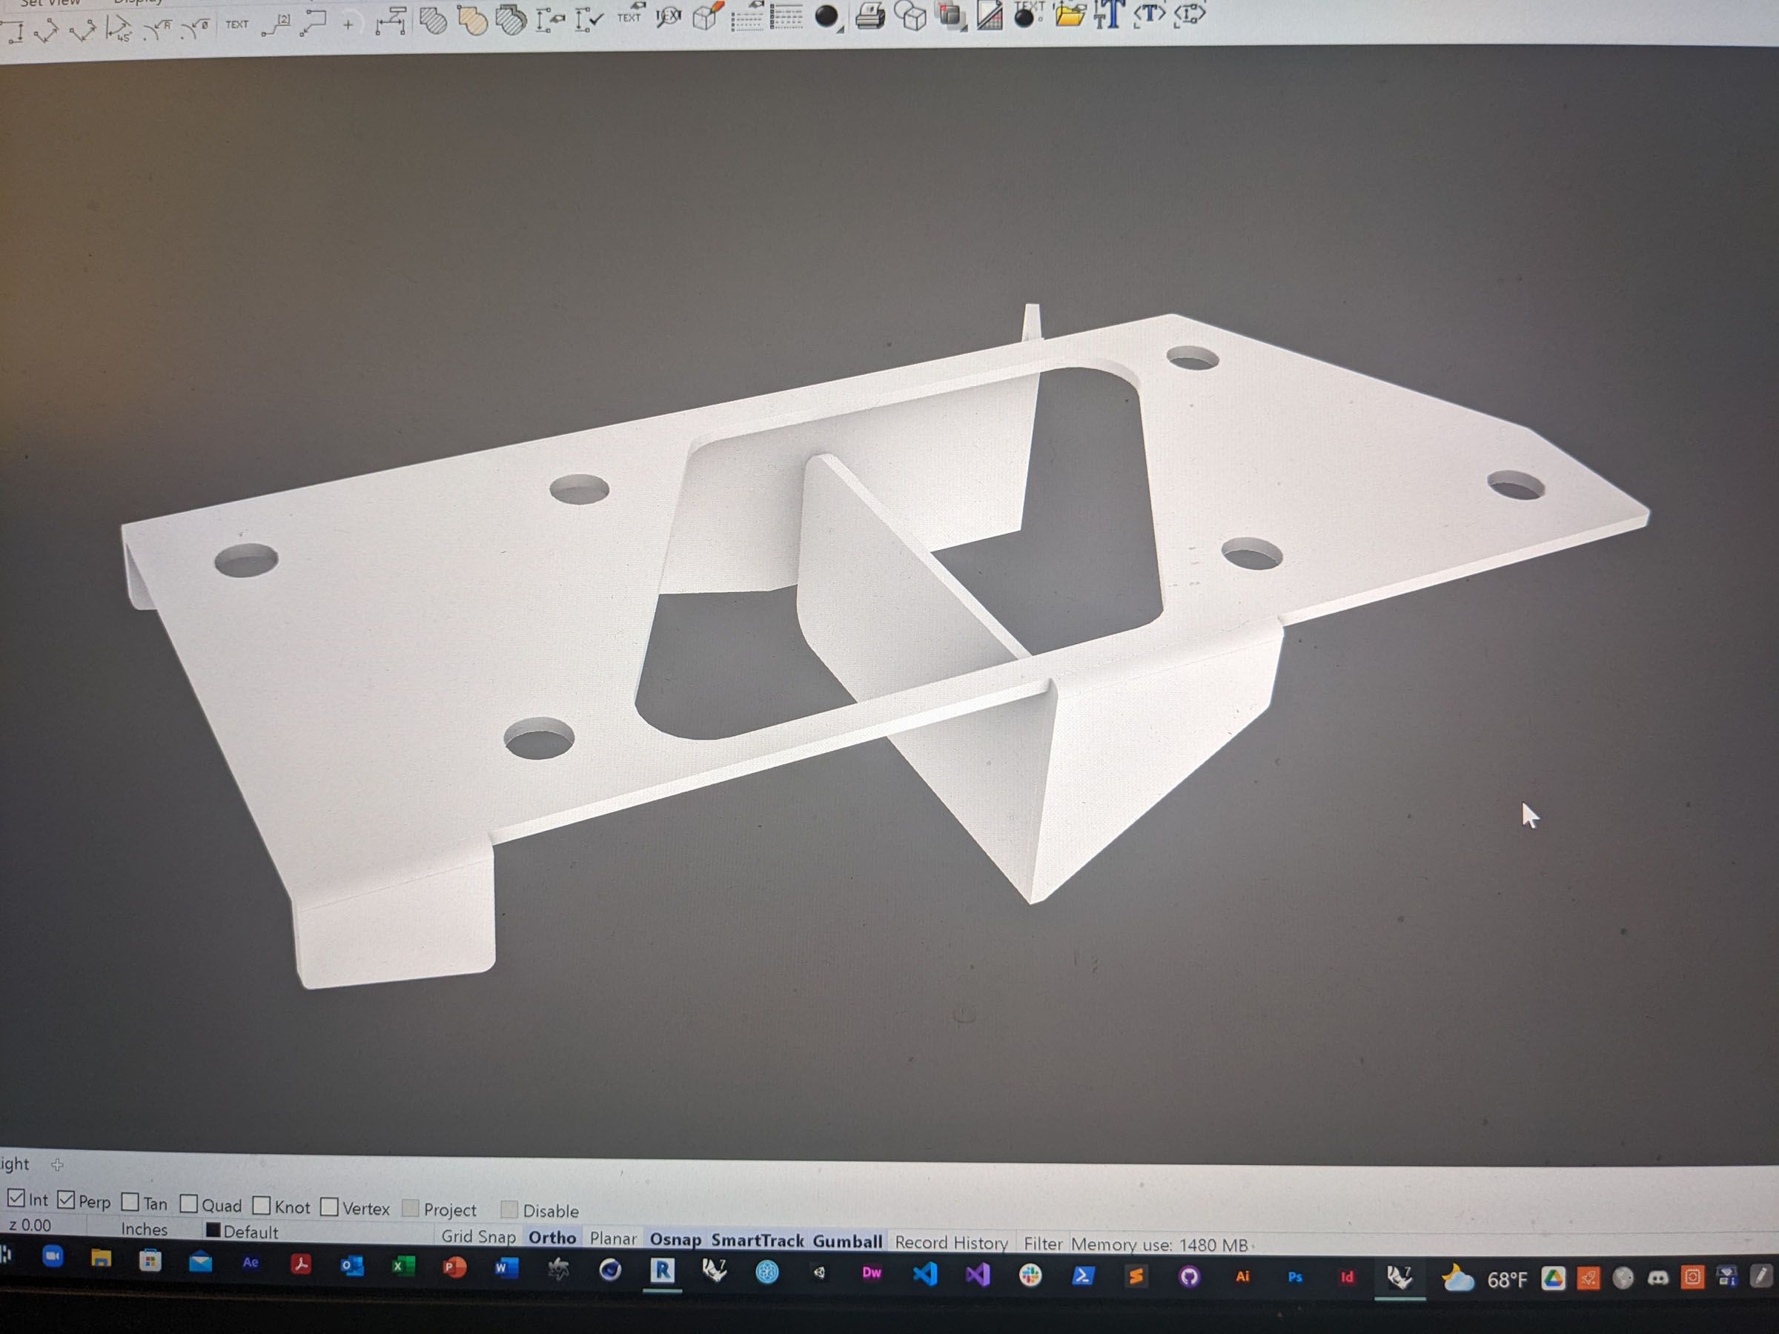Select the find text magnifier icon
This screenshot has height=1334, width=1779.
pos(669,18)
